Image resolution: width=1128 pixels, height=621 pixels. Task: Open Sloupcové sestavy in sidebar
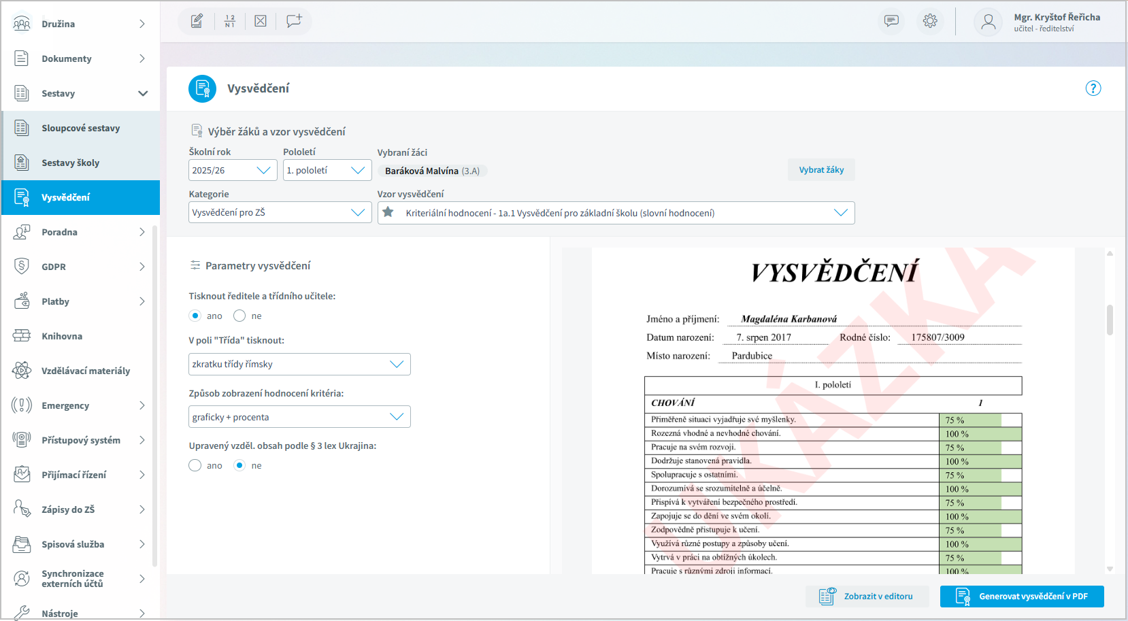[x=80, y=128]
